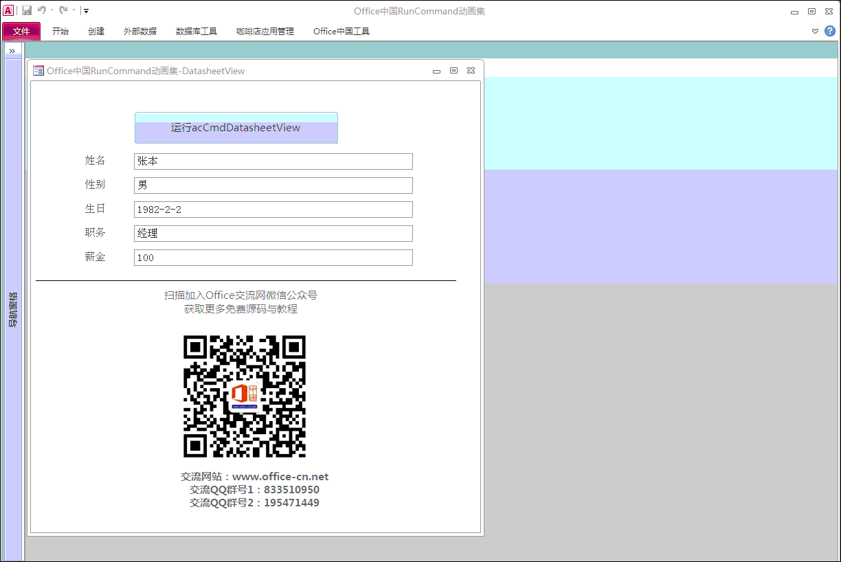Click the text 获取更多免费源码与教程
Image resolution: width=841 pixels, height=562 pixels.
240,309
